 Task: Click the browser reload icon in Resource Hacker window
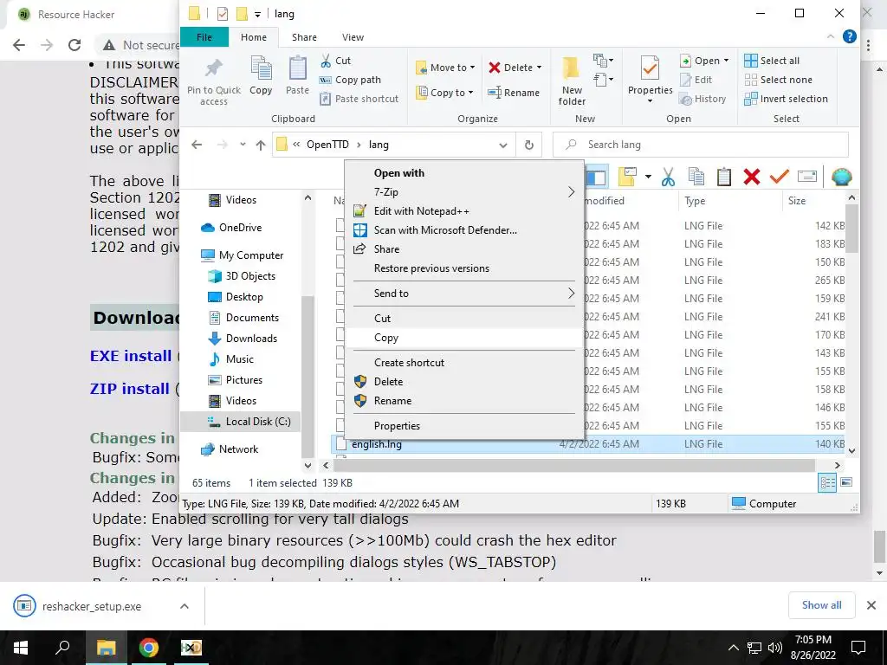[x=74, y=45]
